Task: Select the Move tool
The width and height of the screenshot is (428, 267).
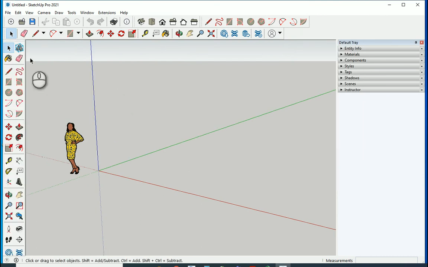Action: [110, 33]
